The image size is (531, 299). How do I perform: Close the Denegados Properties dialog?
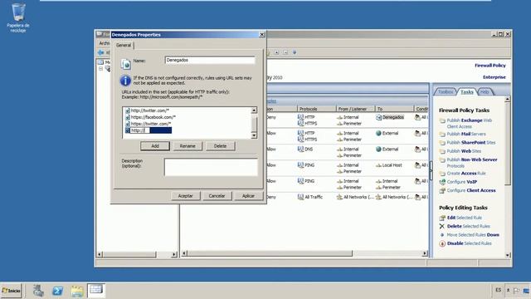pyautogui.click(x=262, y=35)
